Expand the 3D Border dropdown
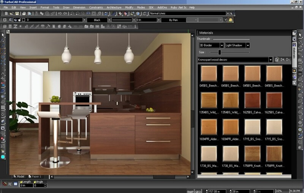This screenshot has width=304, height=193. point(222,45)
